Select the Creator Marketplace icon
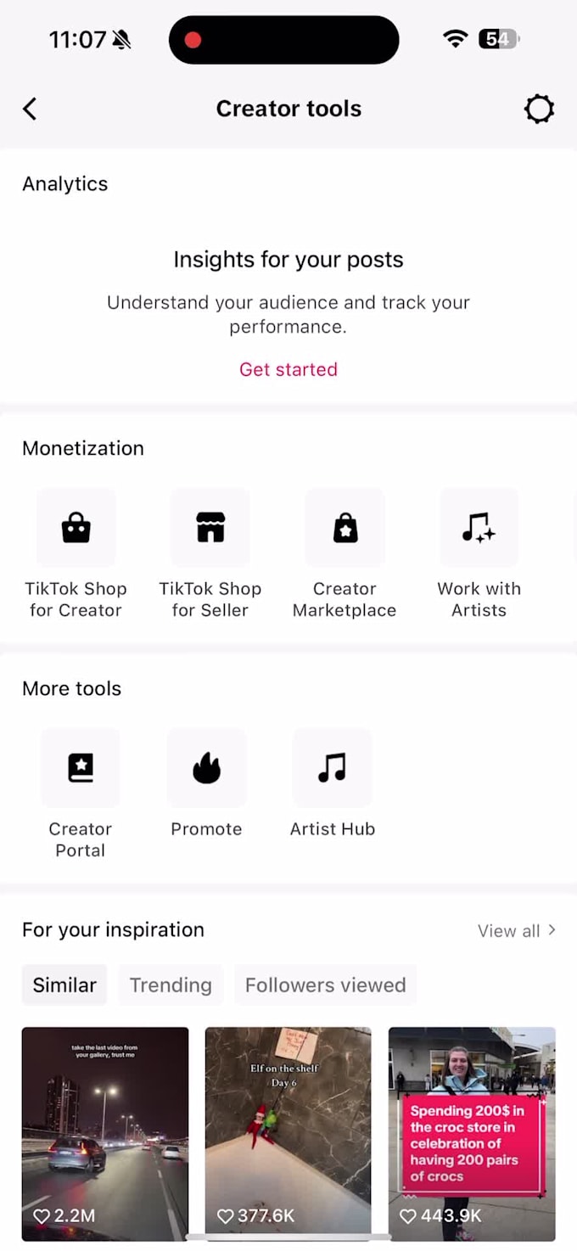The image size is (577, 1251). pyautogui.click(x=345, y=527)
